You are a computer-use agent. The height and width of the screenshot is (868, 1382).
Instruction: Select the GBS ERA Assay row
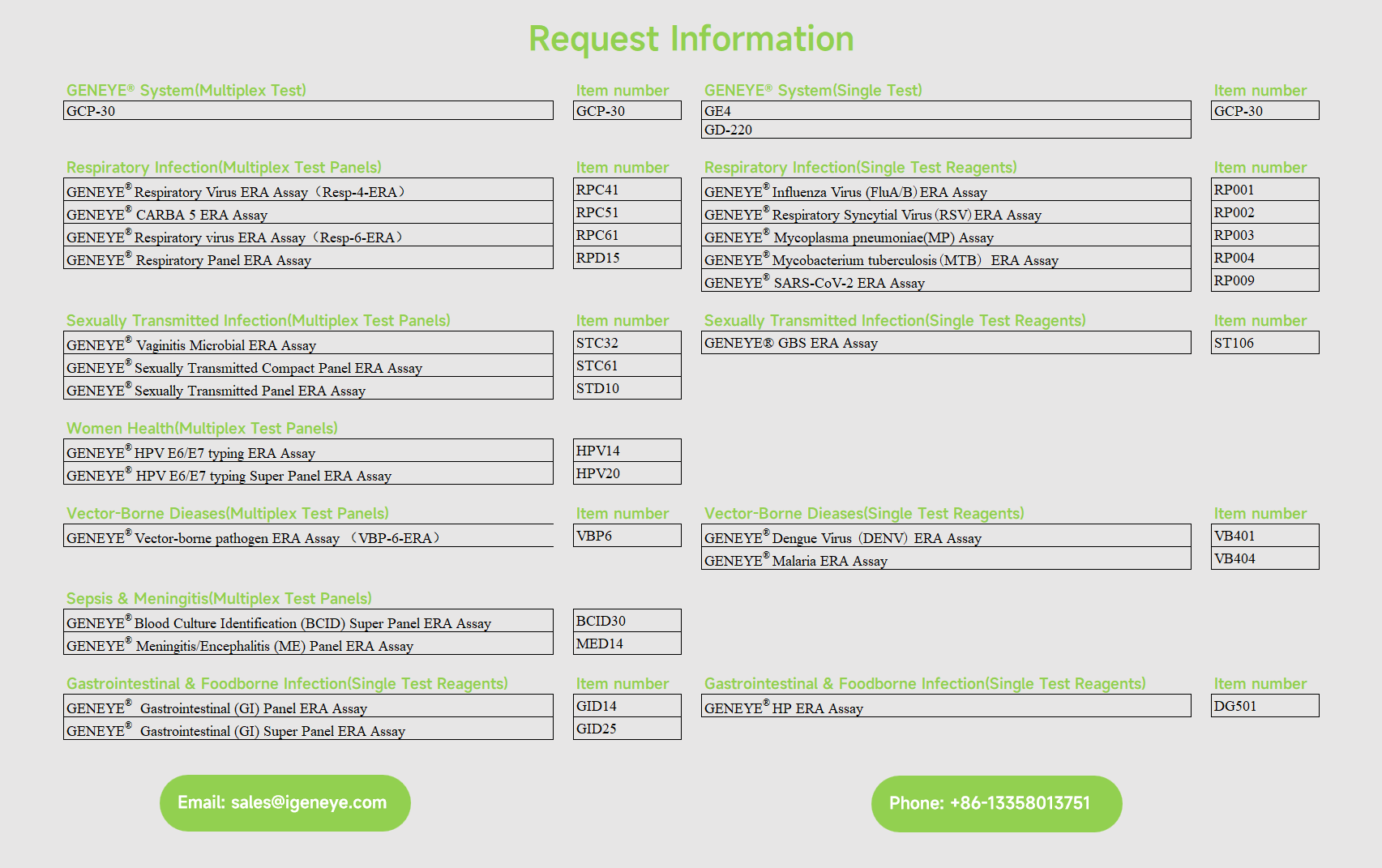coord(946,343)
